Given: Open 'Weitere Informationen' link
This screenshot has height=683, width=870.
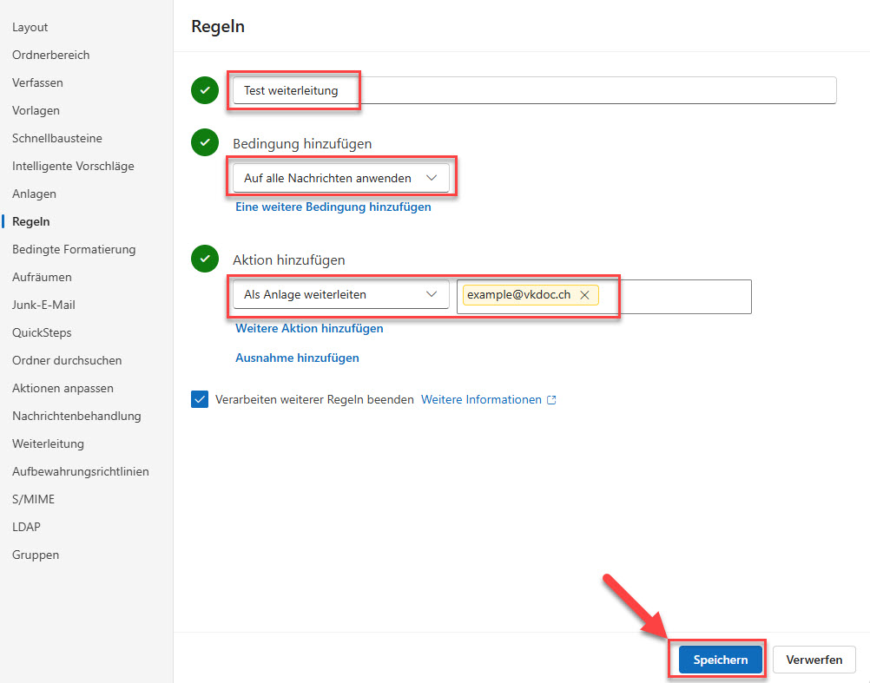Looking at the screenshot, I should click(481, 400).
